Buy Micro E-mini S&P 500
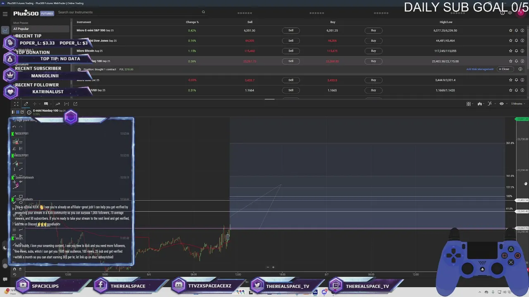Screen dimensions: 529x297 tap(373, 30)
